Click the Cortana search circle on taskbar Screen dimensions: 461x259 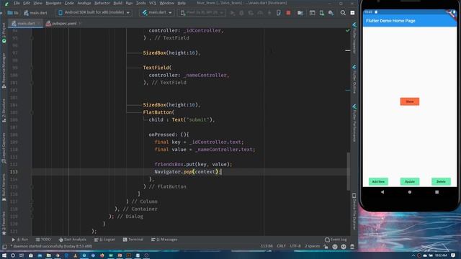[x=13, y=255]
